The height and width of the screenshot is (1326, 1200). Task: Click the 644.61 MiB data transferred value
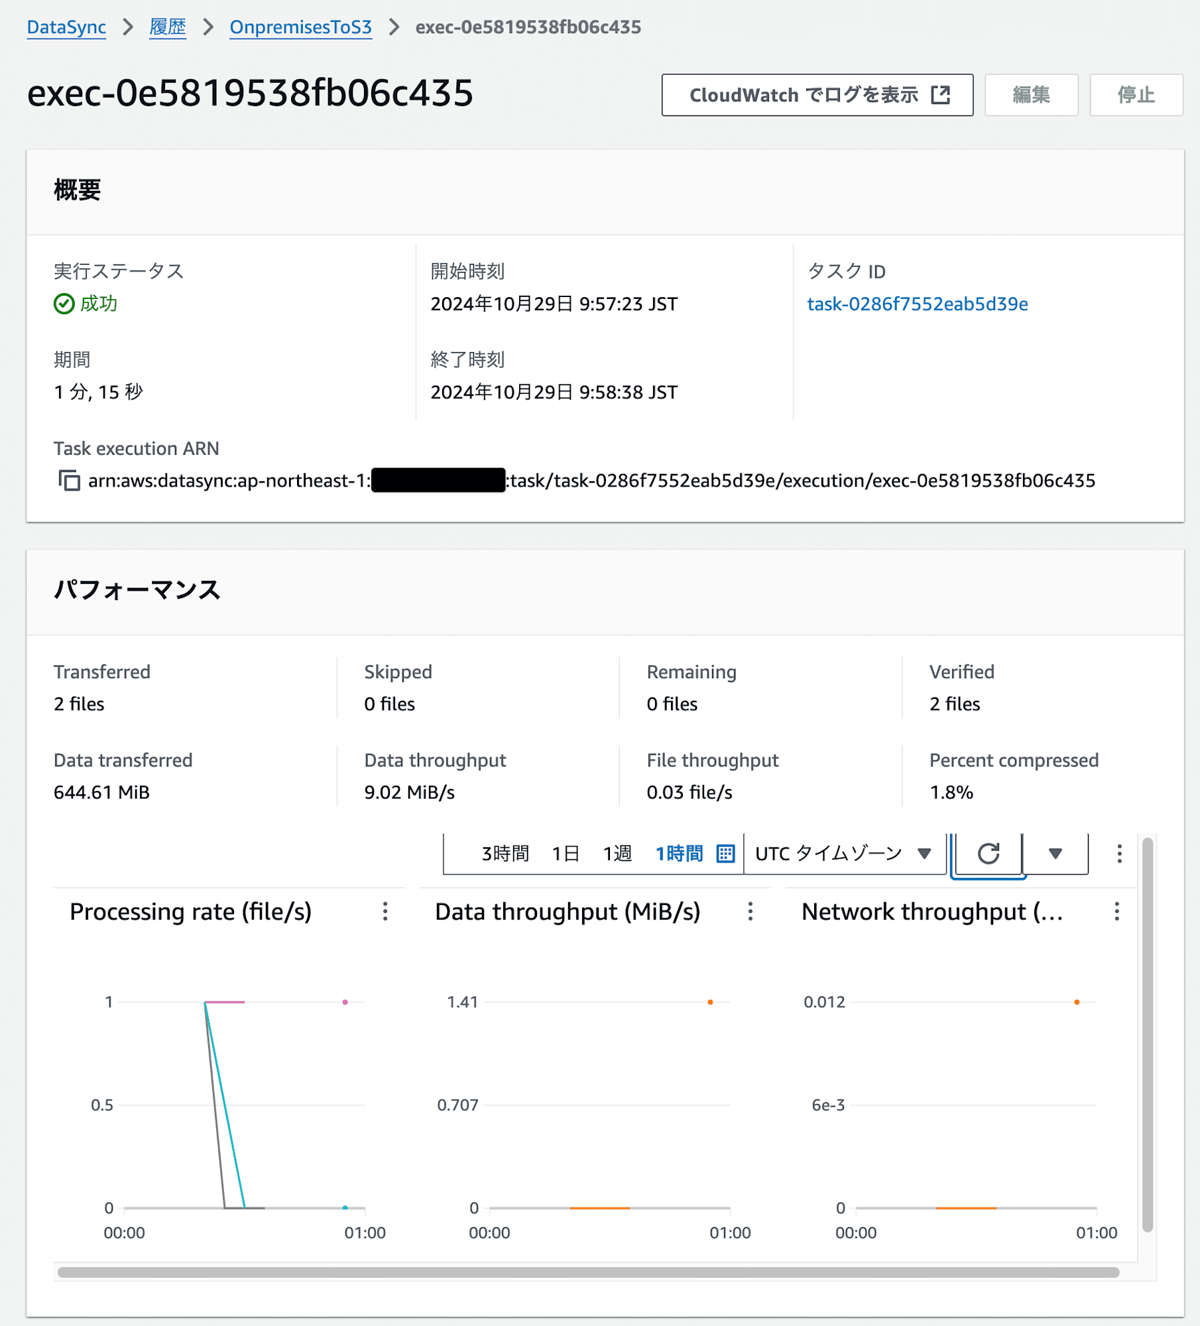[x=101, y=792]
